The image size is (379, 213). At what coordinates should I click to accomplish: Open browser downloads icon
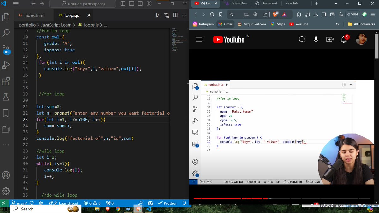316,15
